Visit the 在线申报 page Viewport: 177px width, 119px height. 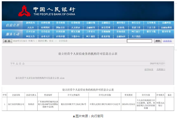point(61,37)
